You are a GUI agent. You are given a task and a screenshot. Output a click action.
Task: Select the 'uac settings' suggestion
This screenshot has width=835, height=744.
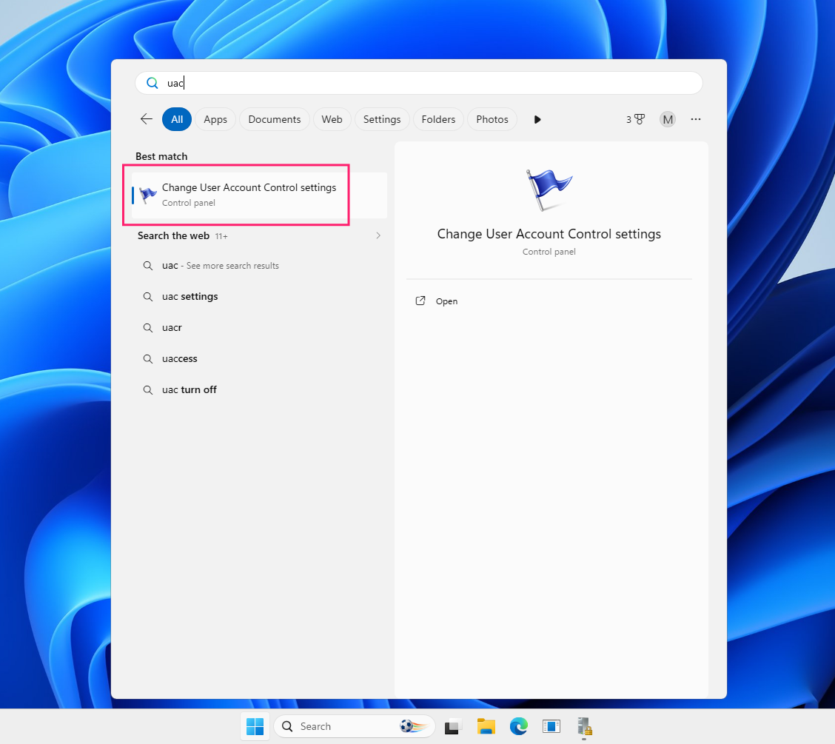click(x=259, y=296)
